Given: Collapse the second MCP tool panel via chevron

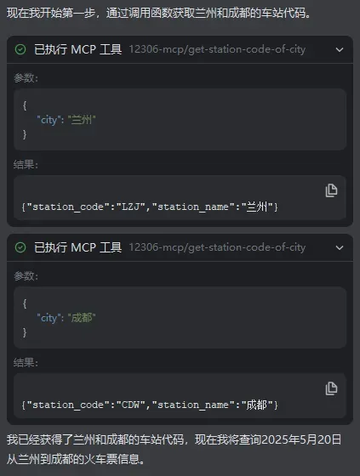Looking at the screenshot, I should pos(340,247).
